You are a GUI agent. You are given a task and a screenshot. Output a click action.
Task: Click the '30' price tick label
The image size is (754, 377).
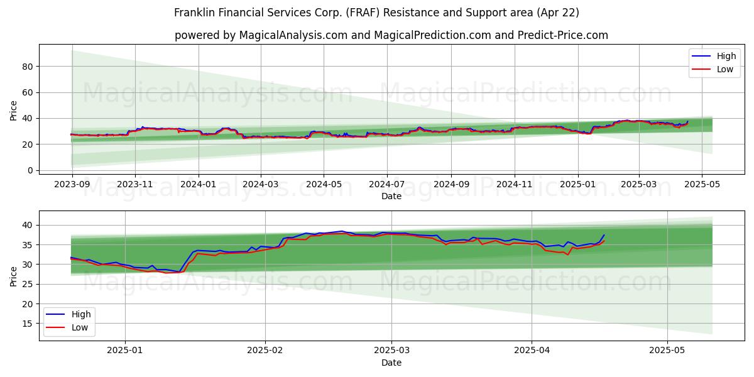pyautogui.click(x=28, y=265)
